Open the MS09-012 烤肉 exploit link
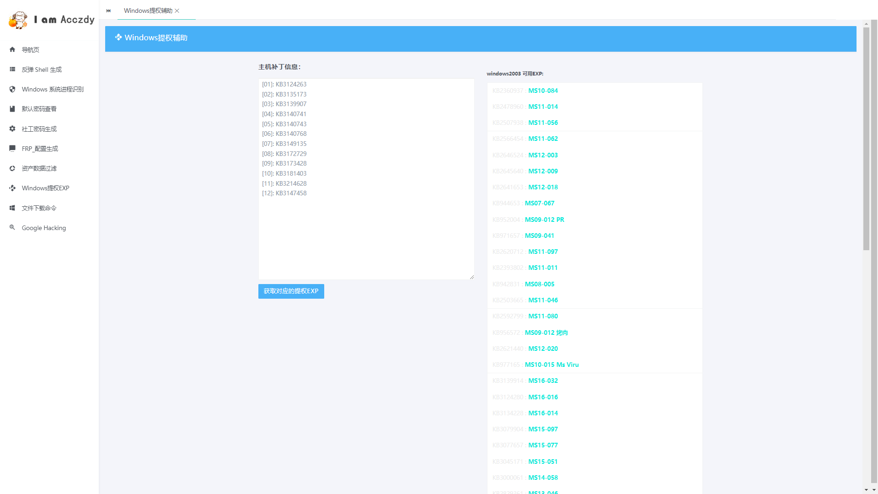 [546, 333]
